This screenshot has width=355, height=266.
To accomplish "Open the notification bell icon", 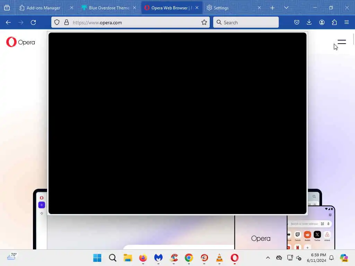I will (x=331, y=258).
